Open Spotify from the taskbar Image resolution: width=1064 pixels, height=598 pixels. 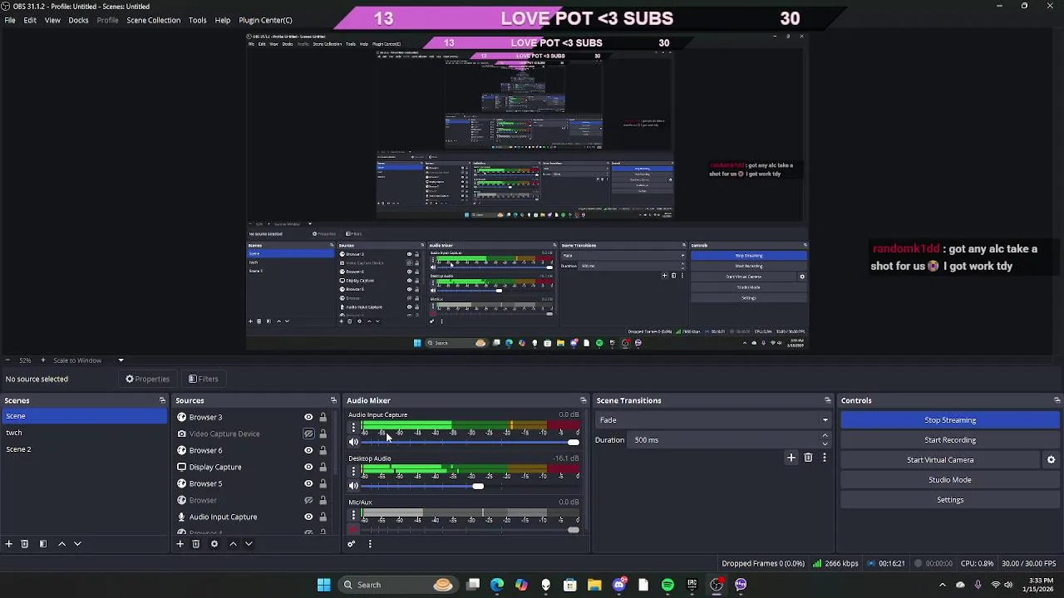coord(667,585)
